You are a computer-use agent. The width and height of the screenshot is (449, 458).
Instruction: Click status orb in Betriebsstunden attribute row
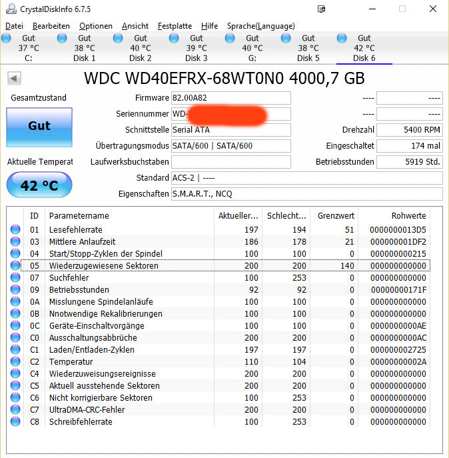pos(15,289)
